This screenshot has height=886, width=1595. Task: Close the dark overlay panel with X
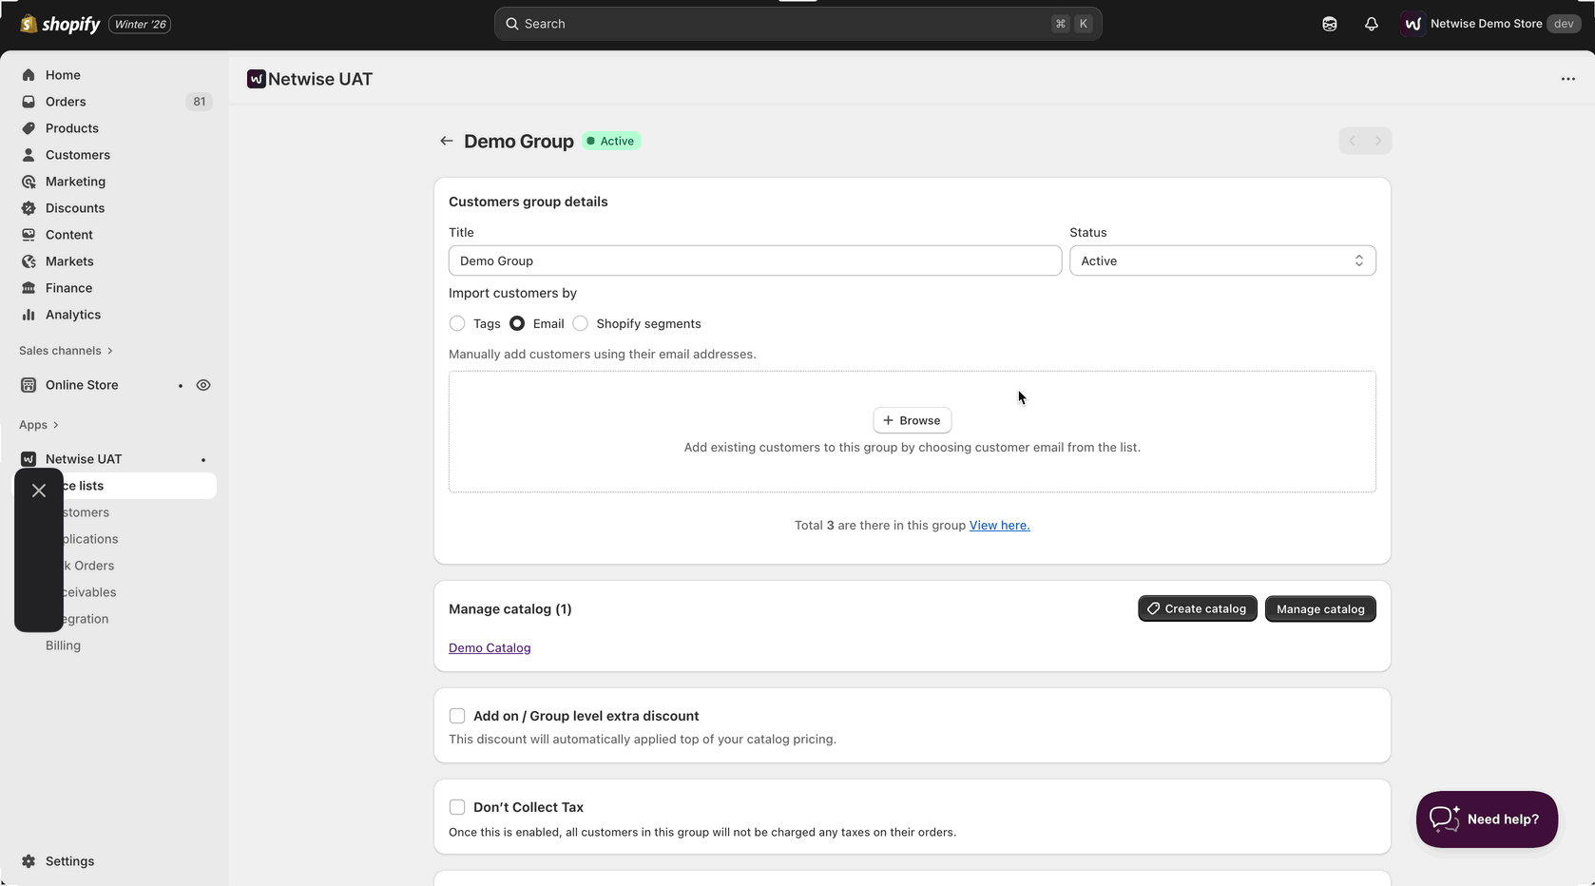(x=39, y=491)
